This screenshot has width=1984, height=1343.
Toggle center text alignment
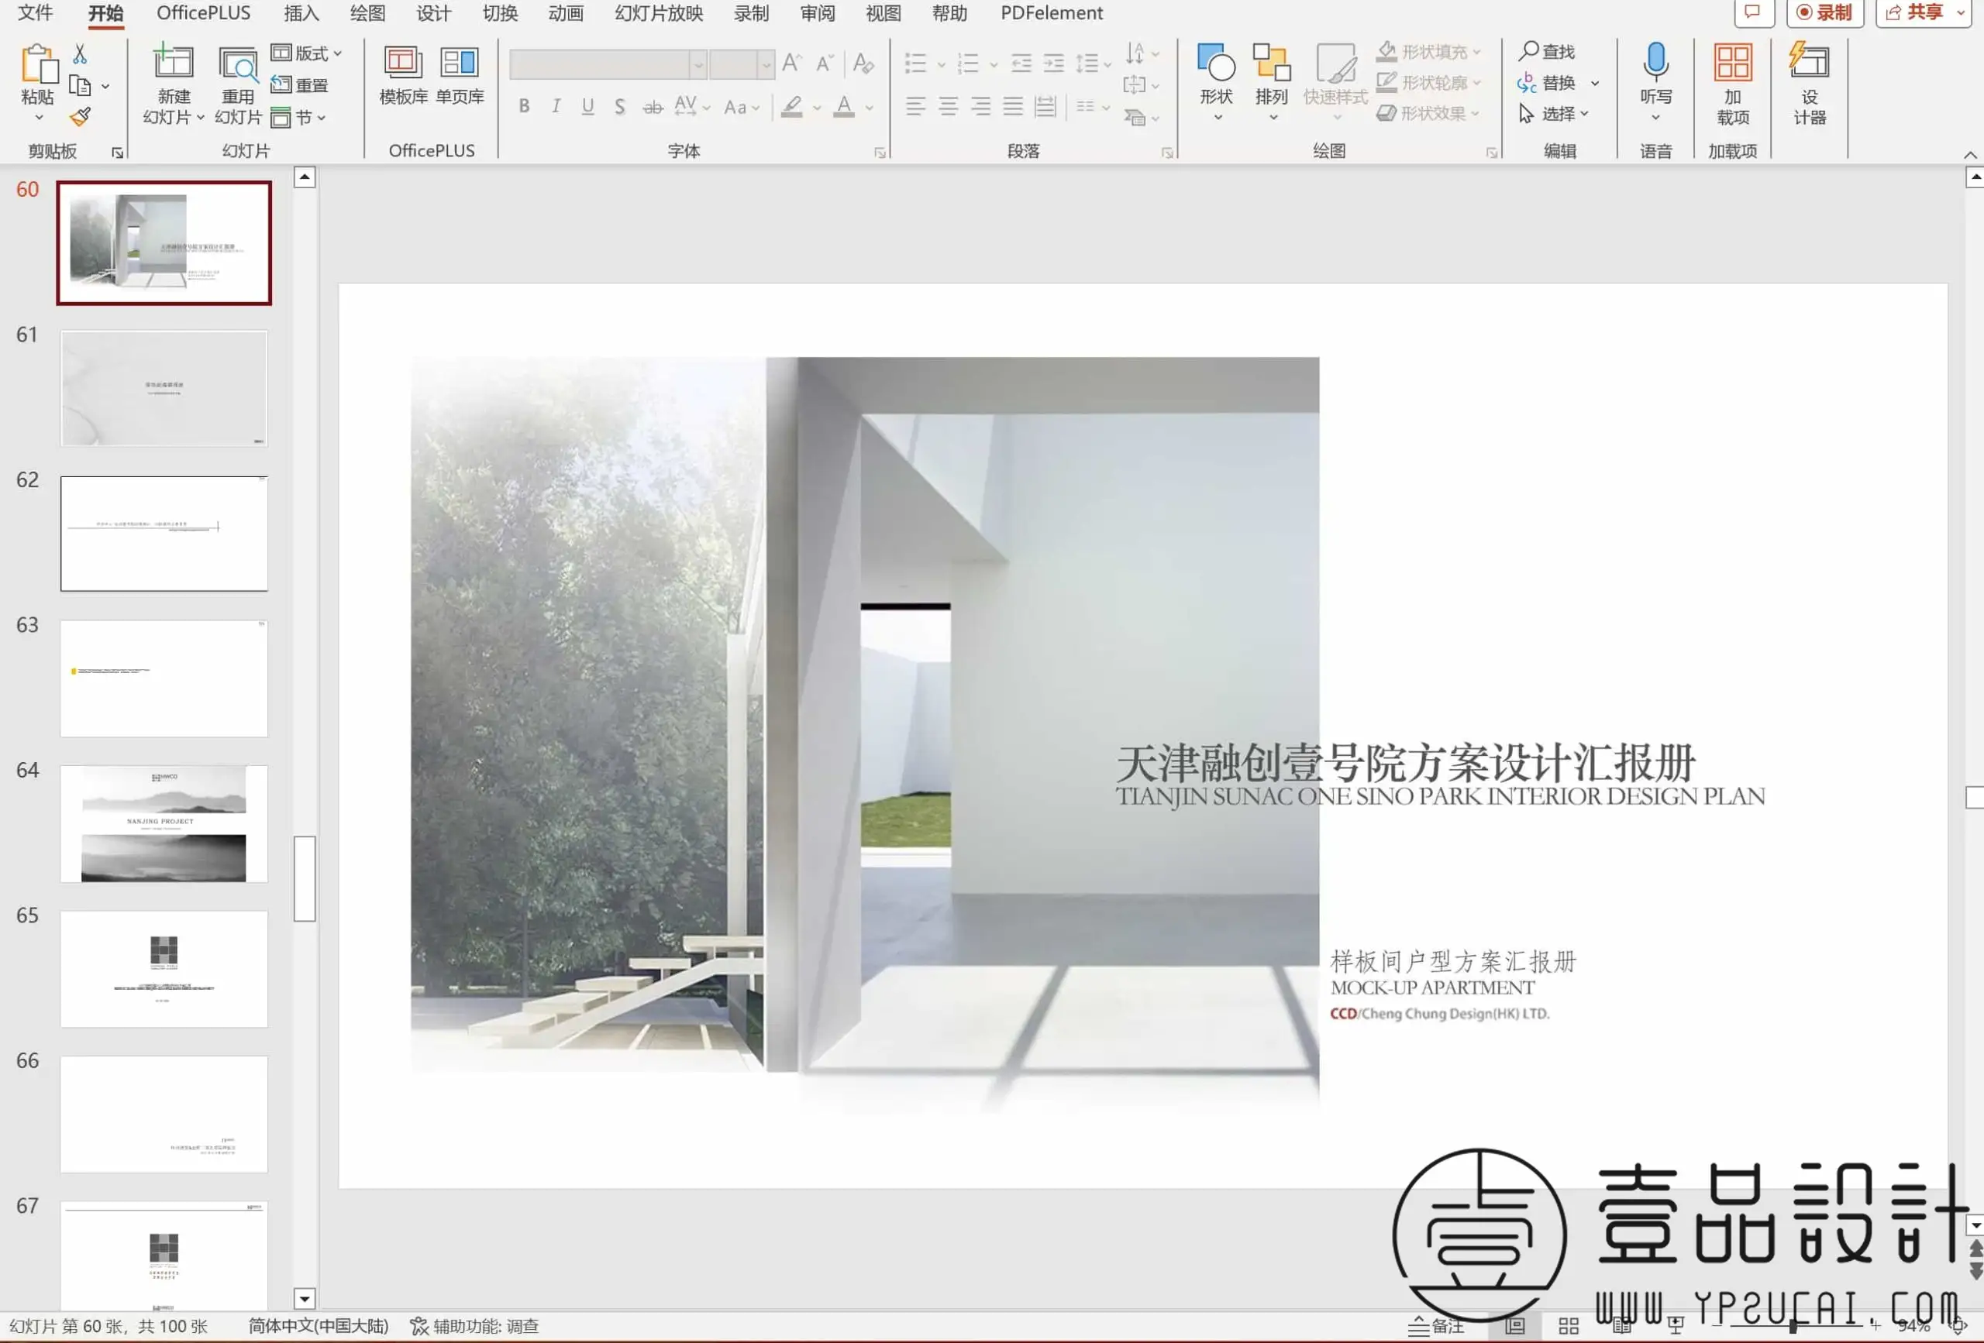tap(948, 107)
